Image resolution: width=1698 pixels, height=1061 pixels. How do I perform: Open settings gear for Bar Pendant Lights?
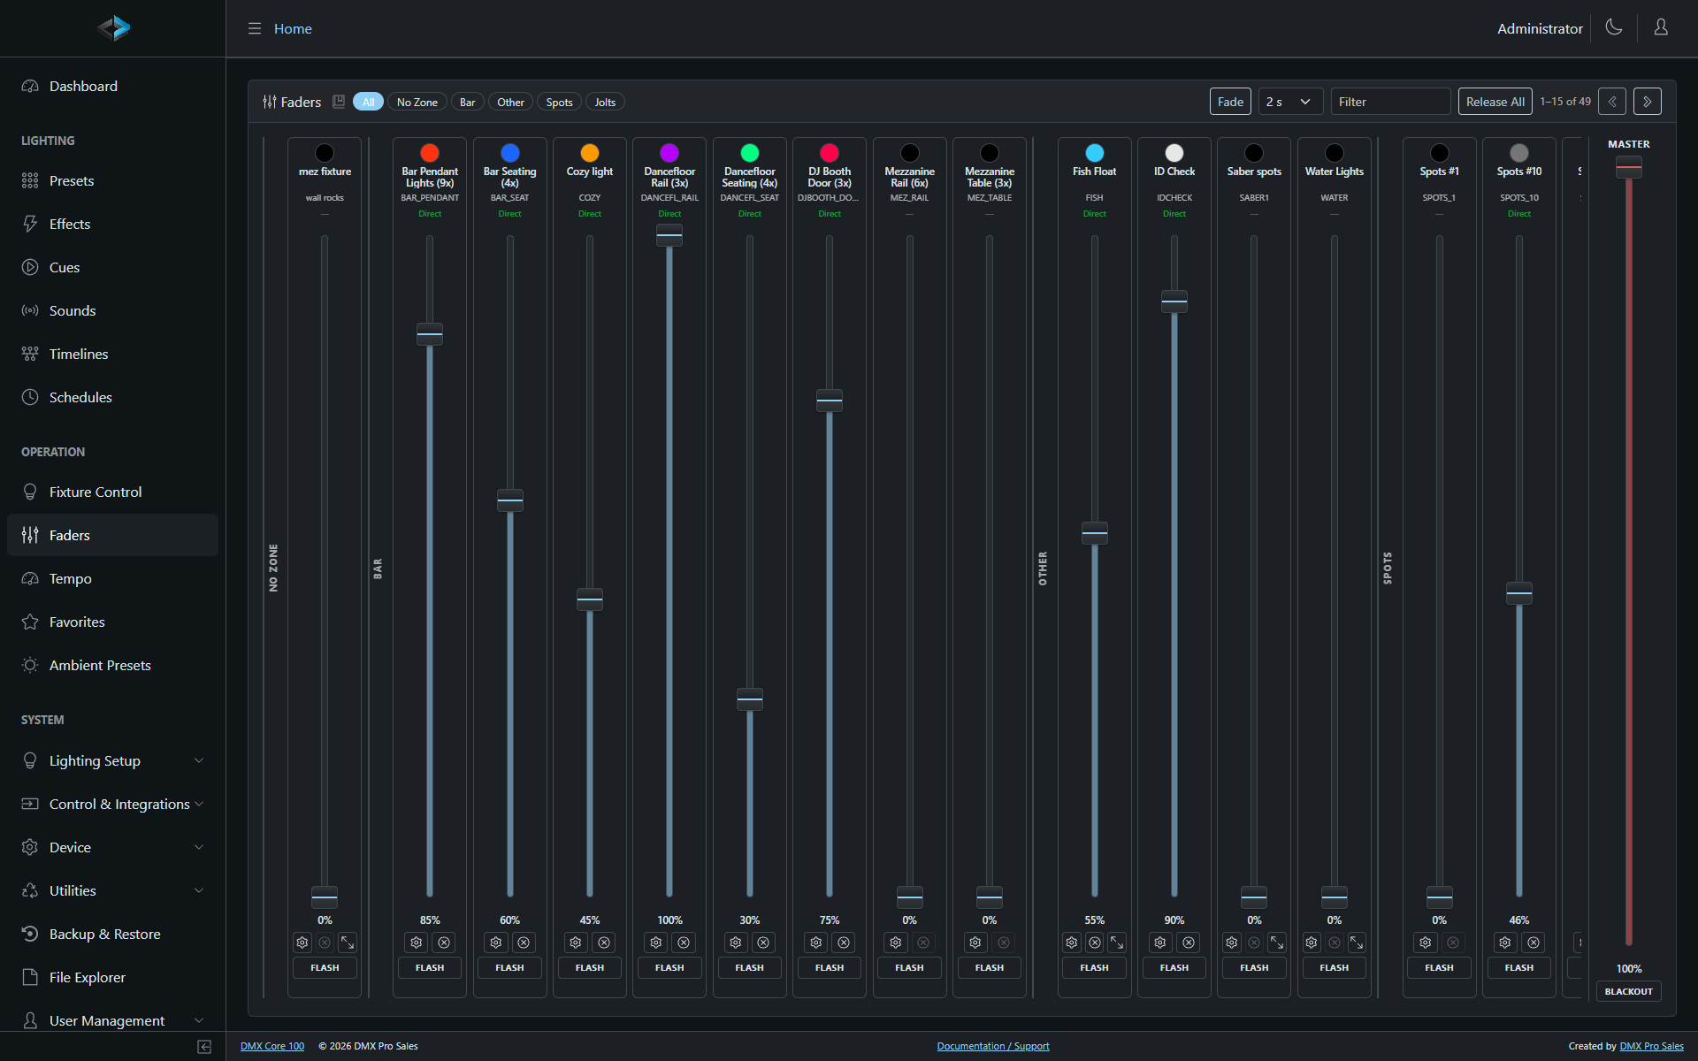[417, 943]
